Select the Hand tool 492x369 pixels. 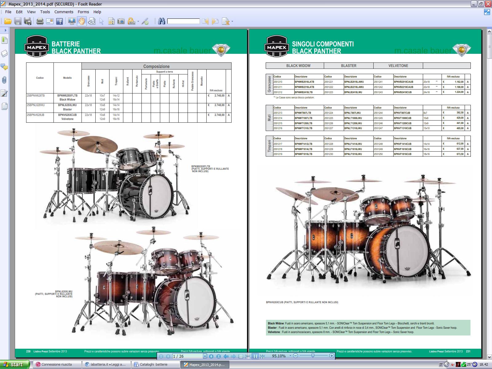point(81,21)
